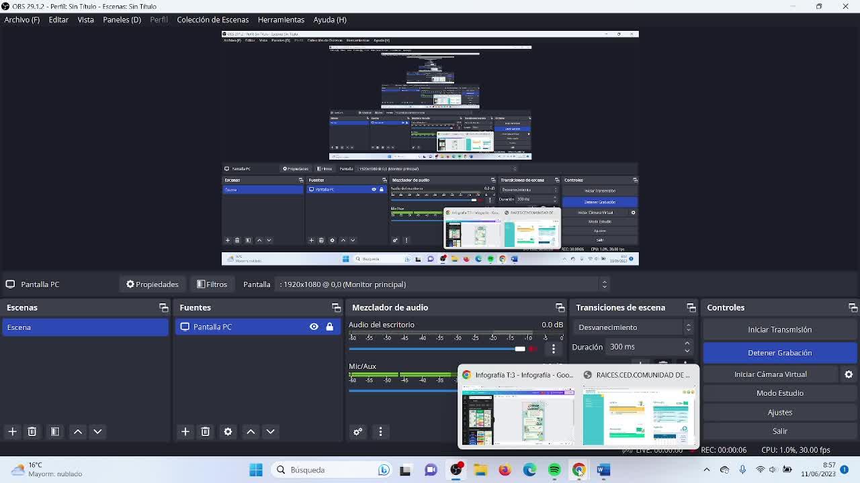Delete the selected scene with trash icon

(x=32, y=431)
